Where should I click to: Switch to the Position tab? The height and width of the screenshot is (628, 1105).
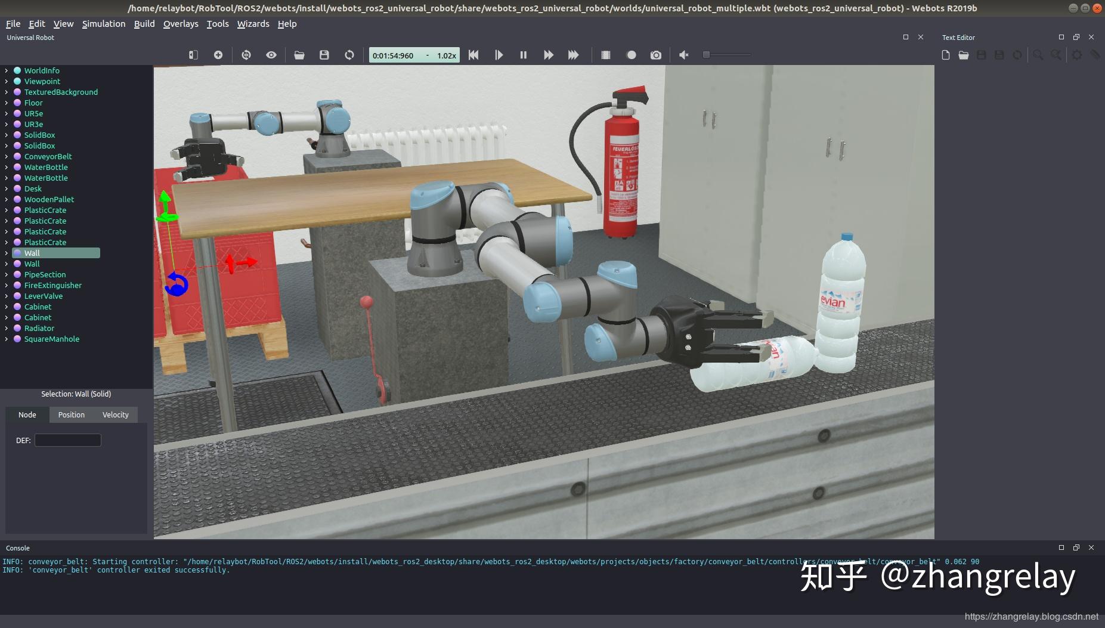click(71, 414)
